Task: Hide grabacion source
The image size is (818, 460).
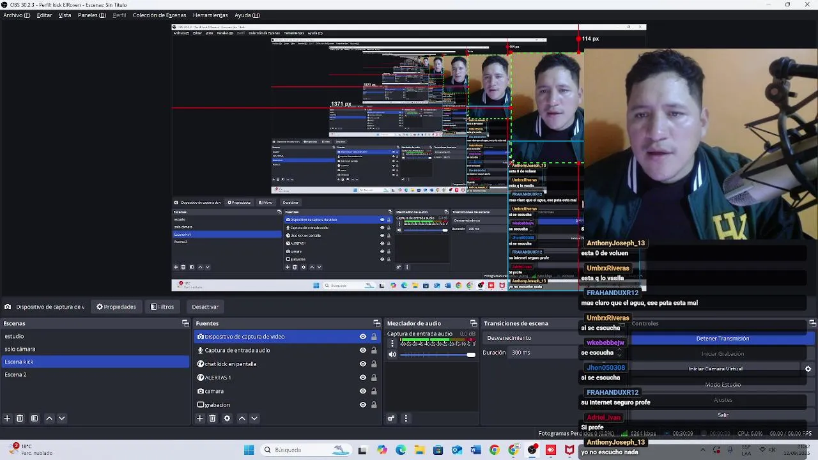Action: point(363,405)
